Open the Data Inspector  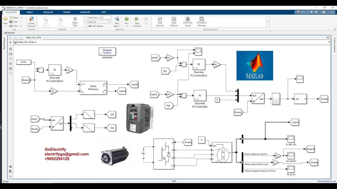tap(160, 22)
